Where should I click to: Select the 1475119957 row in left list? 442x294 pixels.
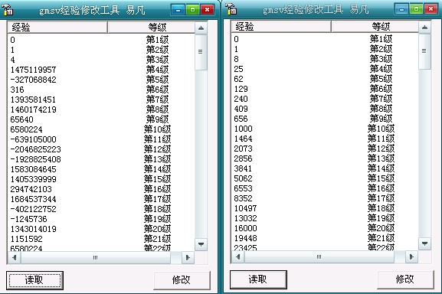pos(101,70)
